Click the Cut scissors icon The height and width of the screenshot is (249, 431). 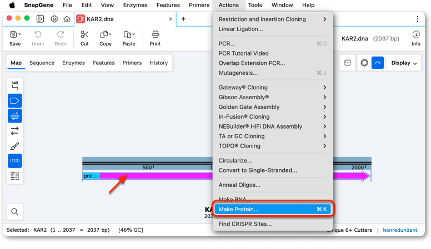(84, 34)
